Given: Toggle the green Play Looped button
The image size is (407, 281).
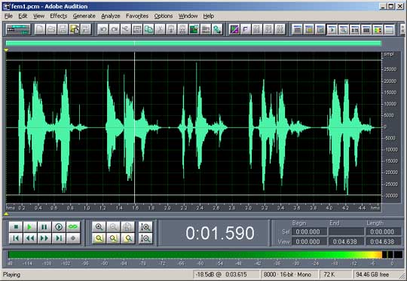Looking at the screenshot, I should pos(73,227).
